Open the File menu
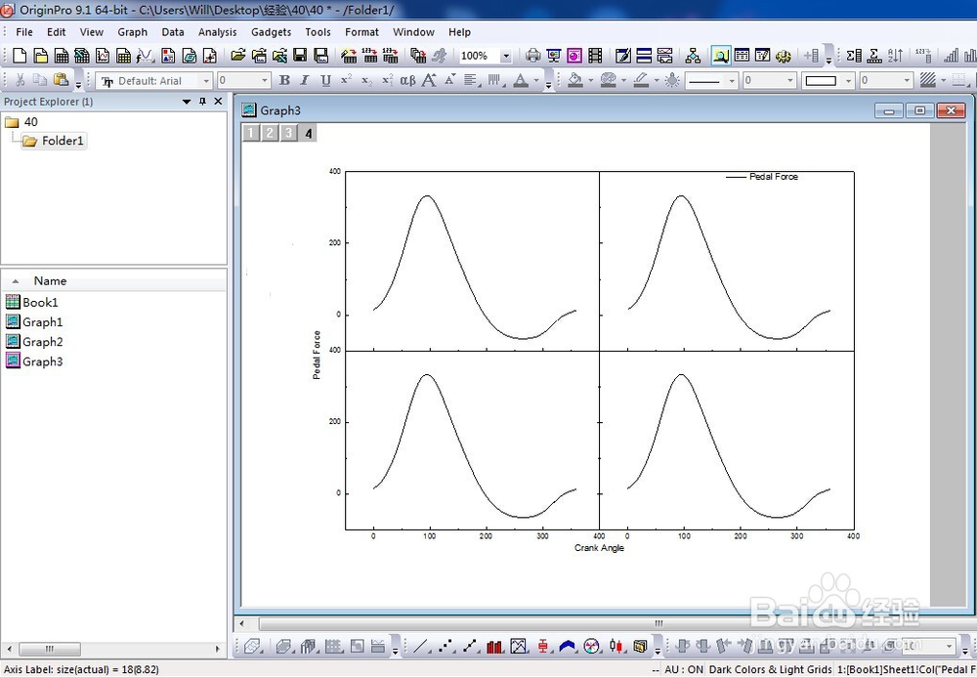 tap(24, 32)
